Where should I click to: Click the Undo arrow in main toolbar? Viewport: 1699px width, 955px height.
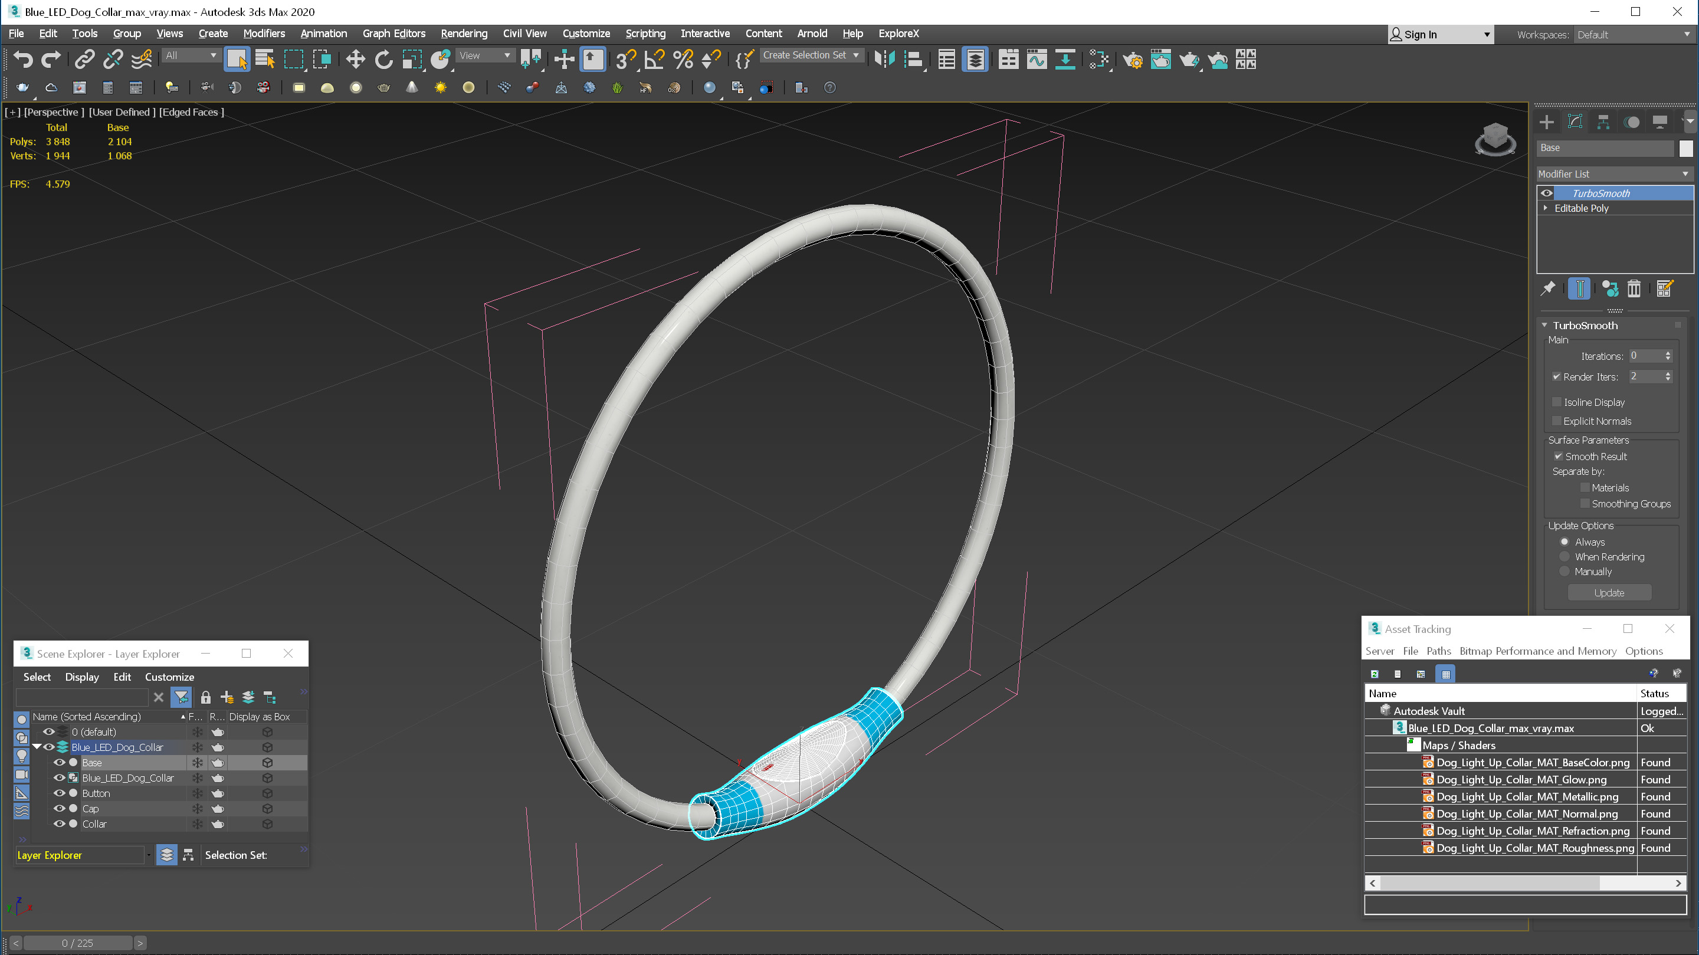coord(23,60)
